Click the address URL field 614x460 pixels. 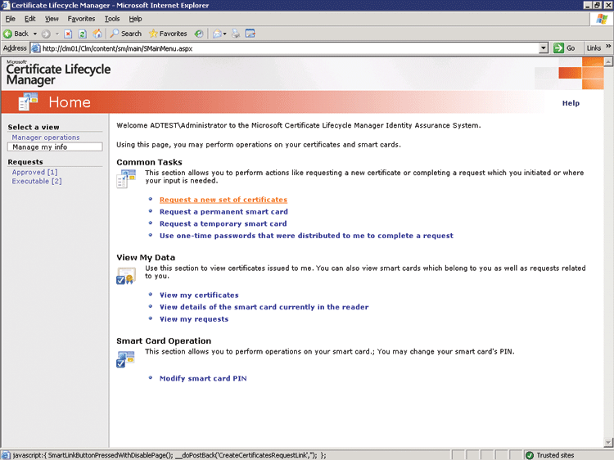(x=290, y=48)
